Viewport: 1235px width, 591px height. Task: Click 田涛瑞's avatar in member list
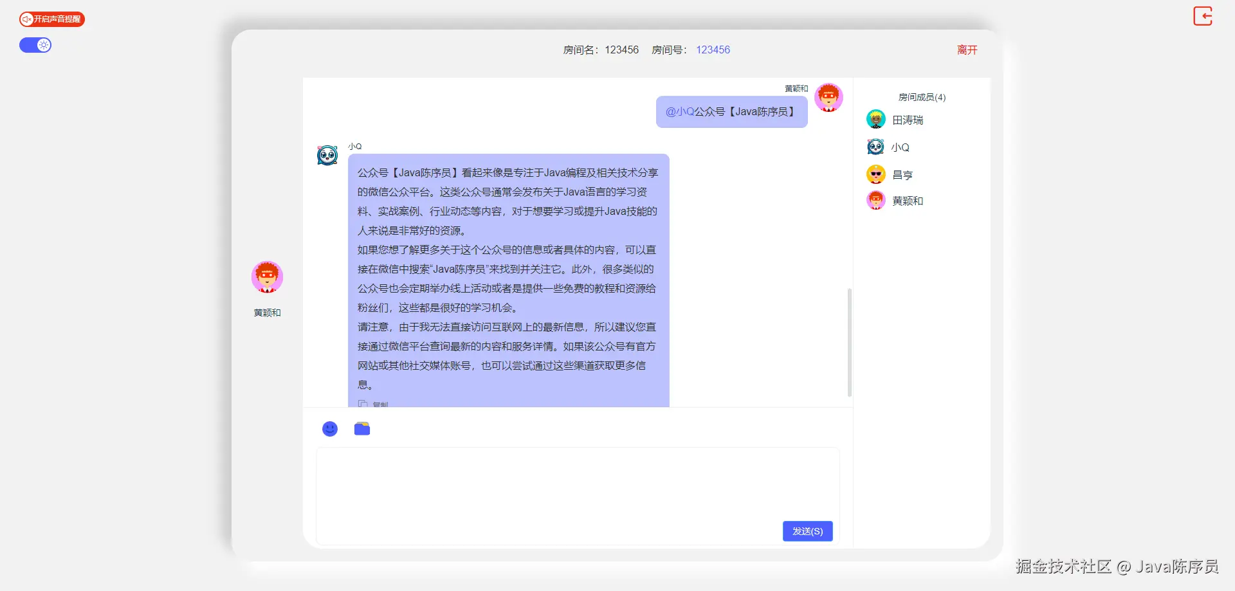(x=876, y=120)
